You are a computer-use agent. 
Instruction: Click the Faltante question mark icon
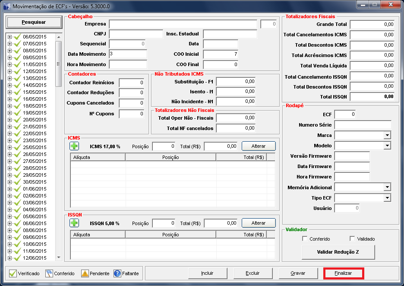coord(117,273)
